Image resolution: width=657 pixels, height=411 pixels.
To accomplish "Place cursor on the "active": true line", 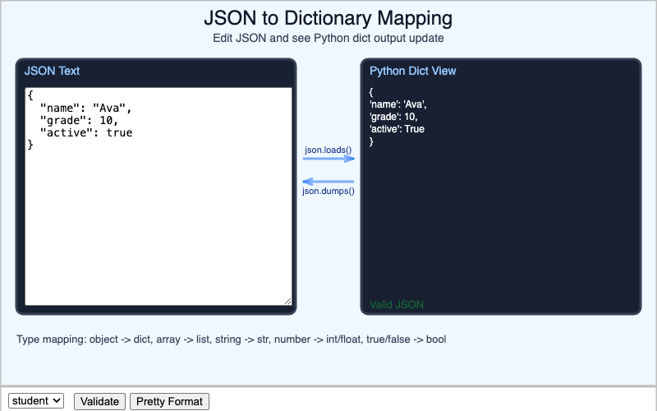I will (85, 132).
